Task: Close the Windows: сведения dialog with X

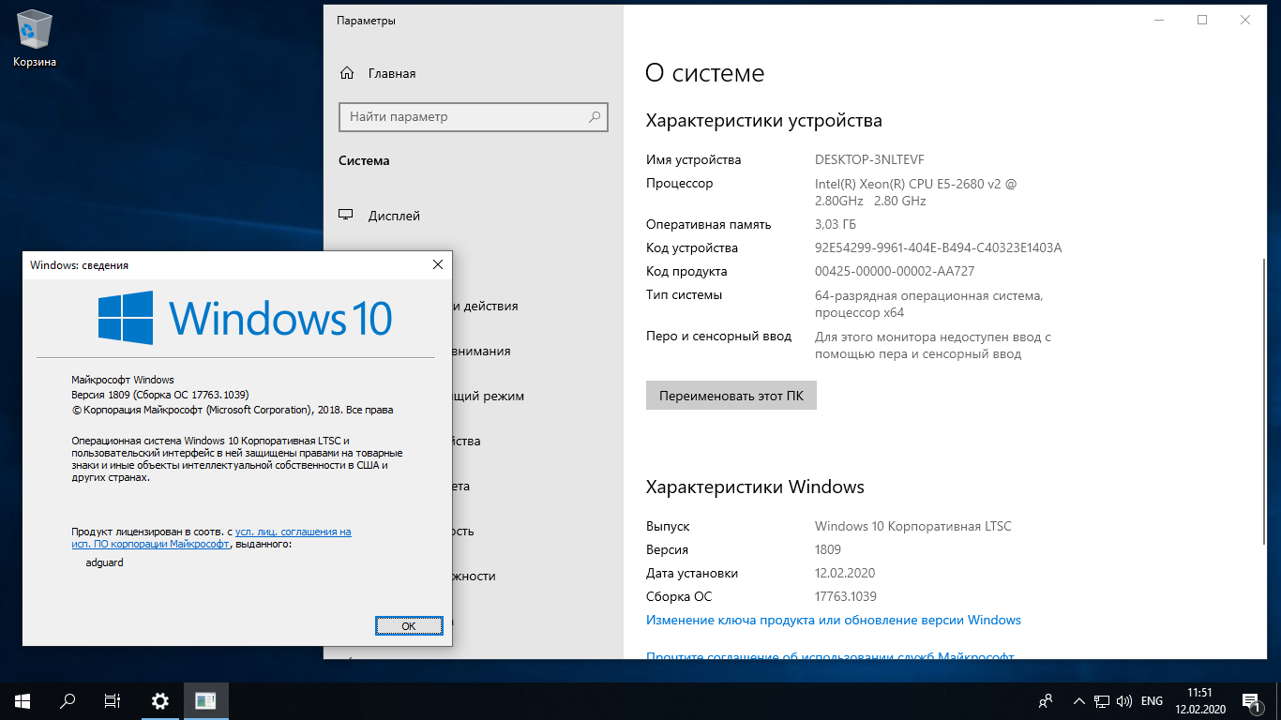Action: coord(437,265)
